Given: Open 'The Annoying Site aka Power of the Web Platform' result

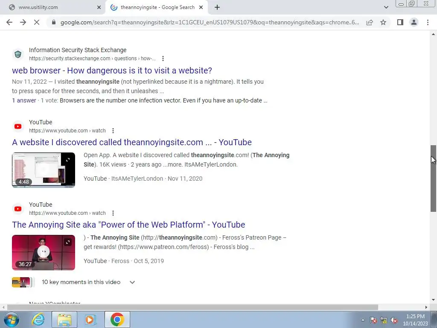Looking at the screenshot, I should coord(128,225).
